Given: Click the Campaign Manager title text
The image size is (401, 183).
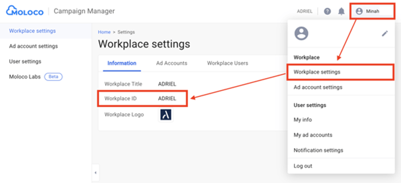Looking at the screenshot, I should point(84,11).
